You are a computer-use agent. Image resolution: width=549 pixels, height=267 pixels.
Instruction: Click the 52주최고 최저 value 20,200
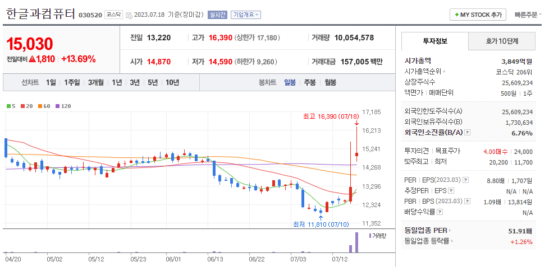point(498,162)
